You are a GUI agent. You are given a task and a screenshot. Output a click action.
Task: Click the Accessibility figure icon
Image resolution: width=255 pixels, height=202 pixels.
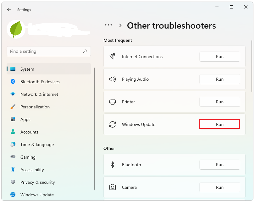[13, 170]
